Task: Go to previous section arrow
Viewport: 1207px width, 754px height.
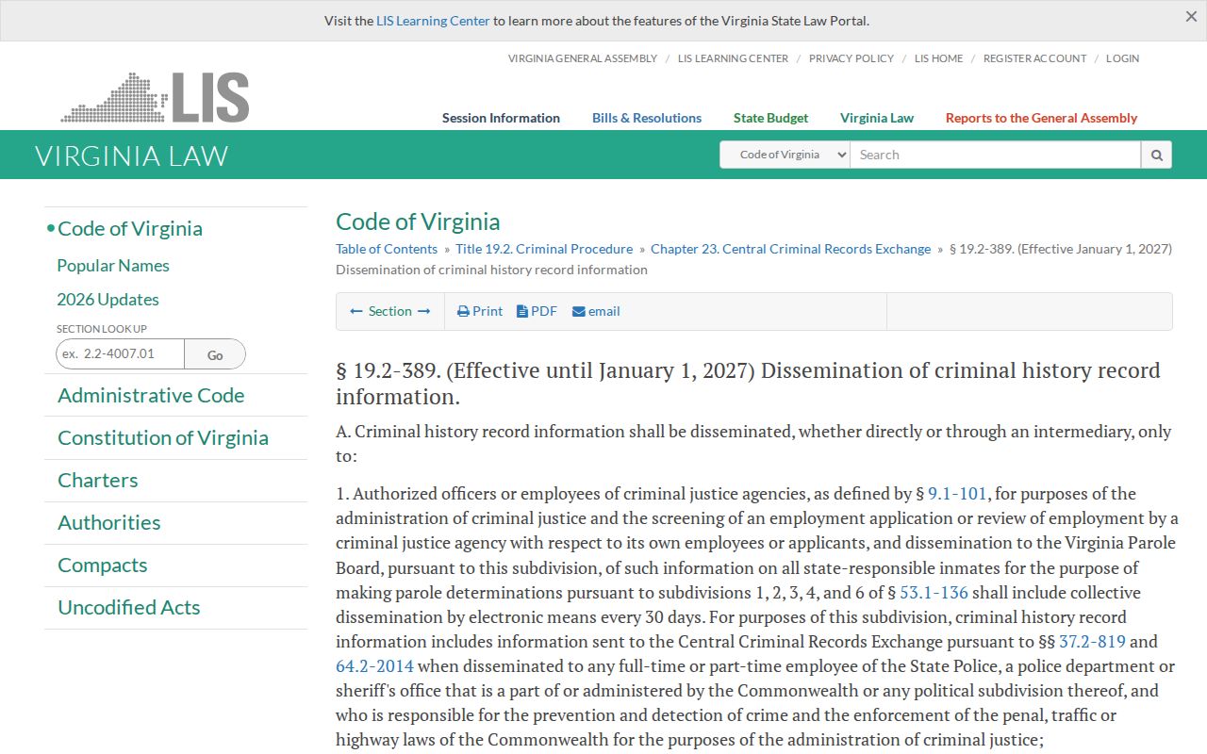Action: [356, 311]
